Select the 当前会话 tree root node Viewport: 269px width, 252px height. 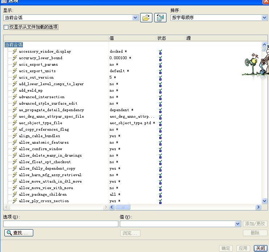[13, 45]
